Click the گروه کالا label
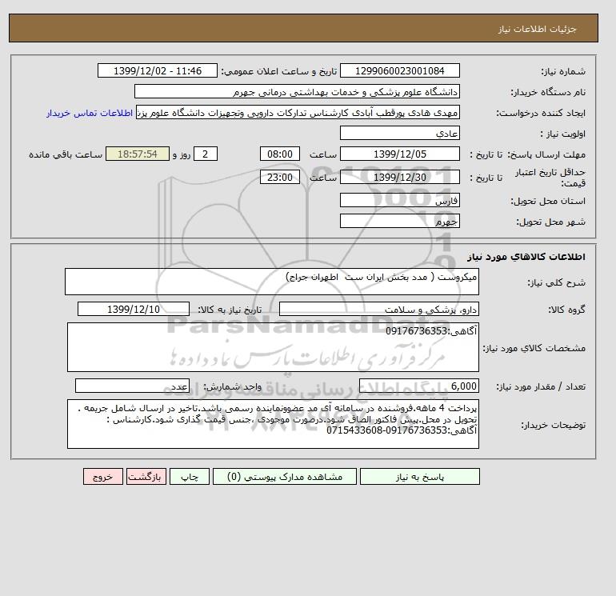616x596 pixels. pyautogui.click(x=566, y=310)
